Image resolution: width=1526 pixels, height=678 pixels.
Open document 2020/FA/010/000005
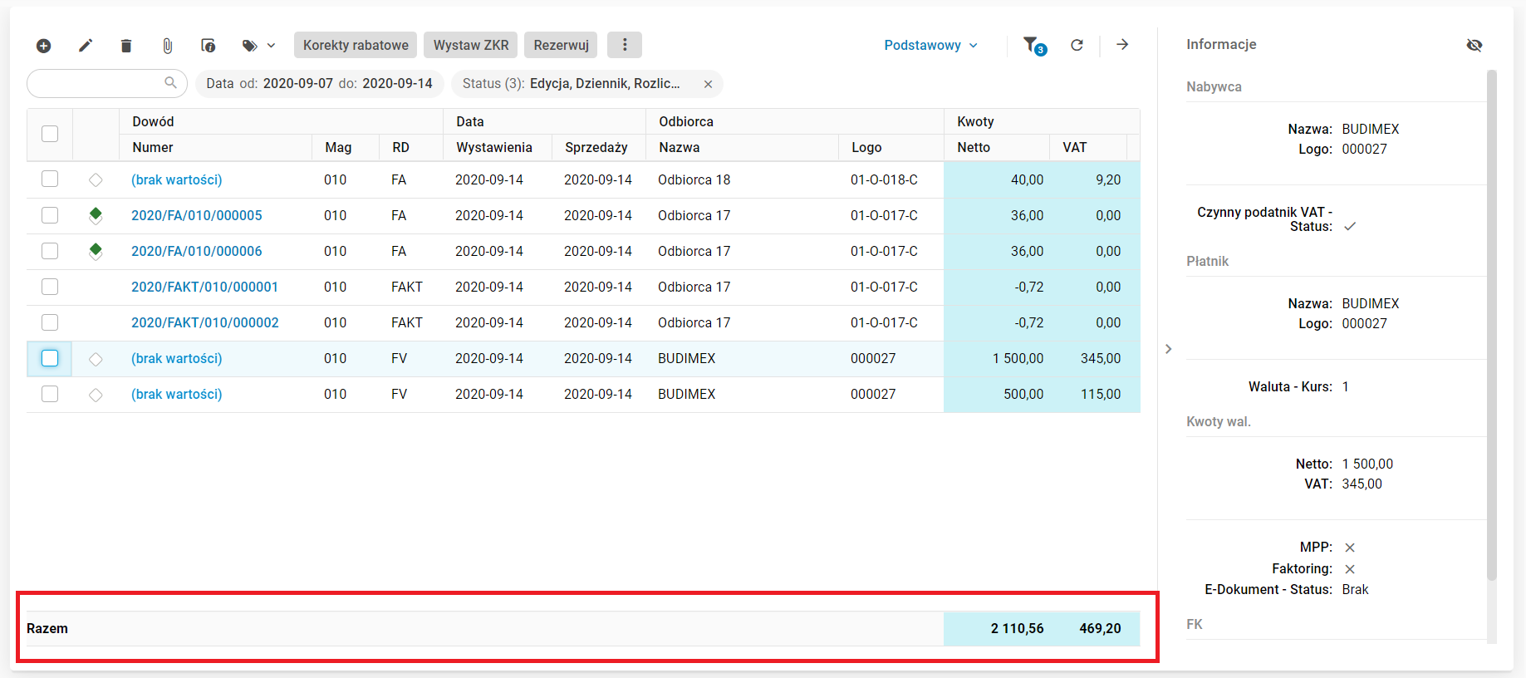tap(197, 215)
